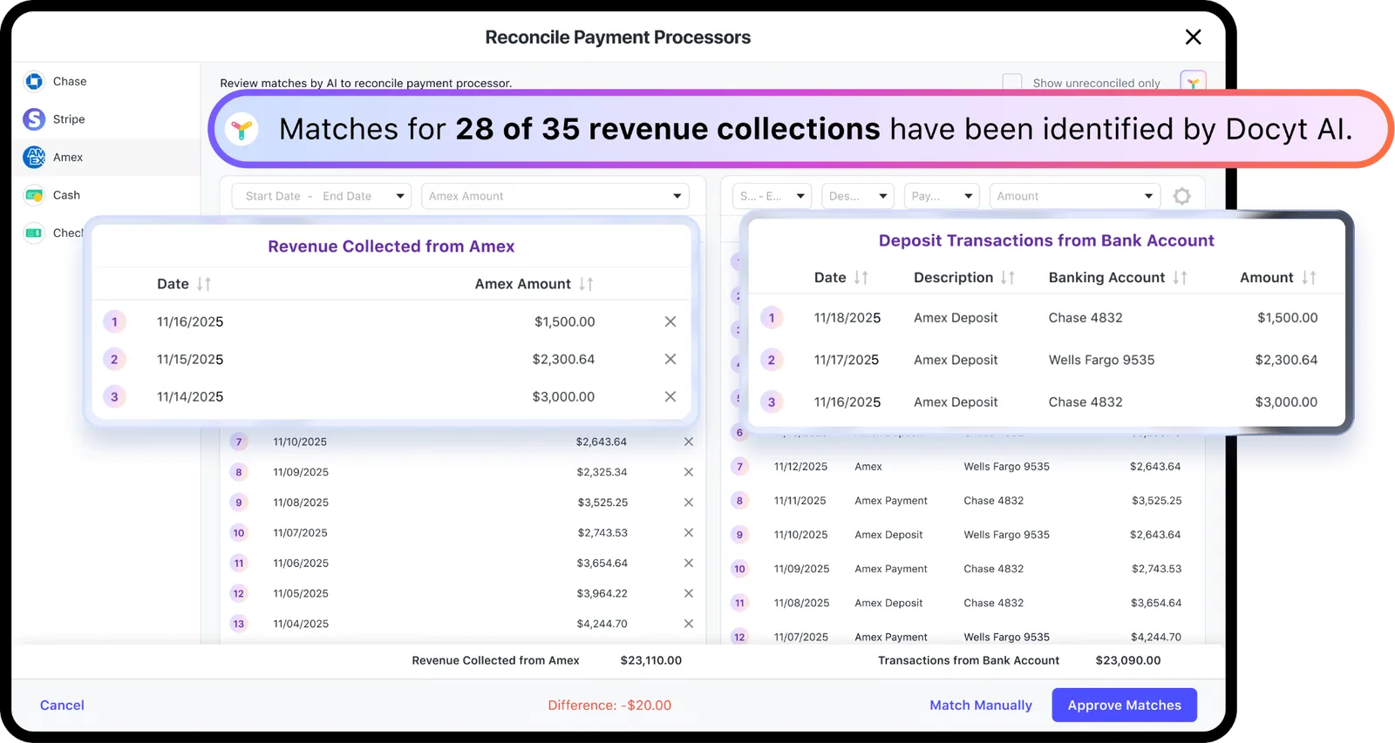
Task: Remove match for 11/14/2025 $3,000.00 row
Action: pos(670,396)
